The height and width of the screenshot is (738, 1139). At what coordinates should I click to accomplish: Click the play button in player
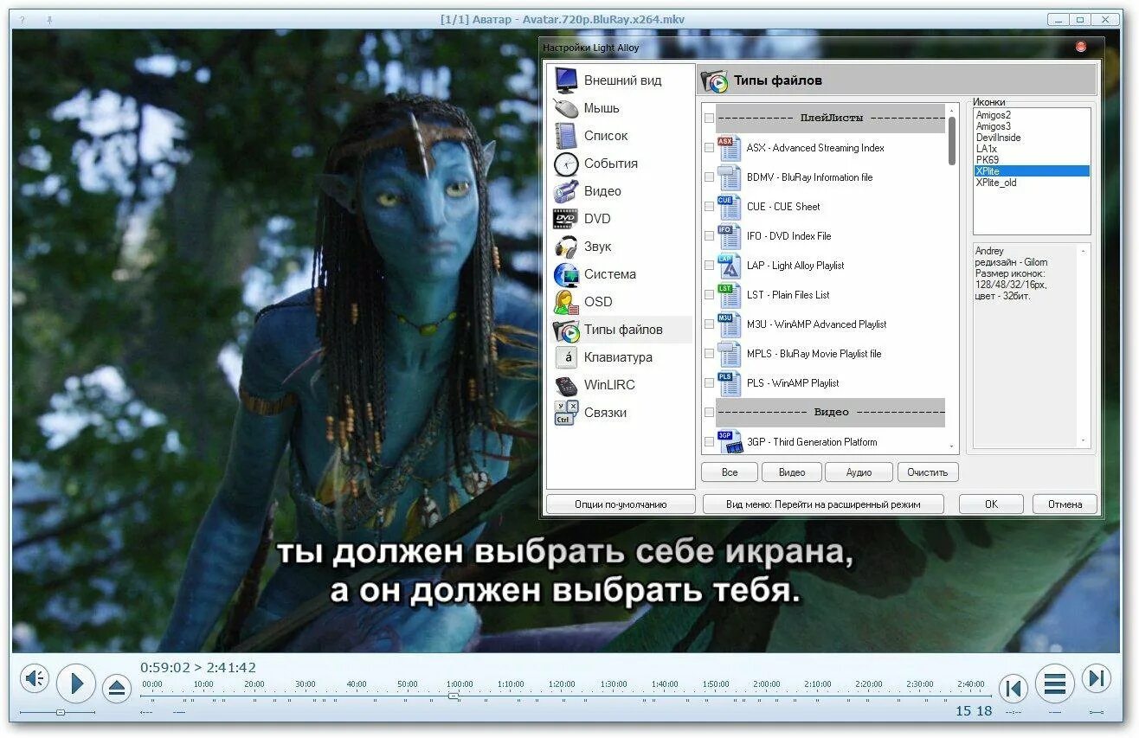[x=76, y=684]
